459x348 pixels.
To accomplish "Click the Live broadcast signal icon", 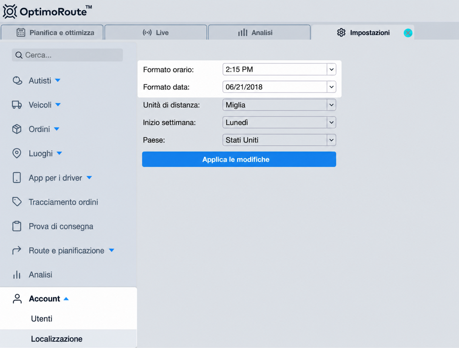I will click(147, 33).
